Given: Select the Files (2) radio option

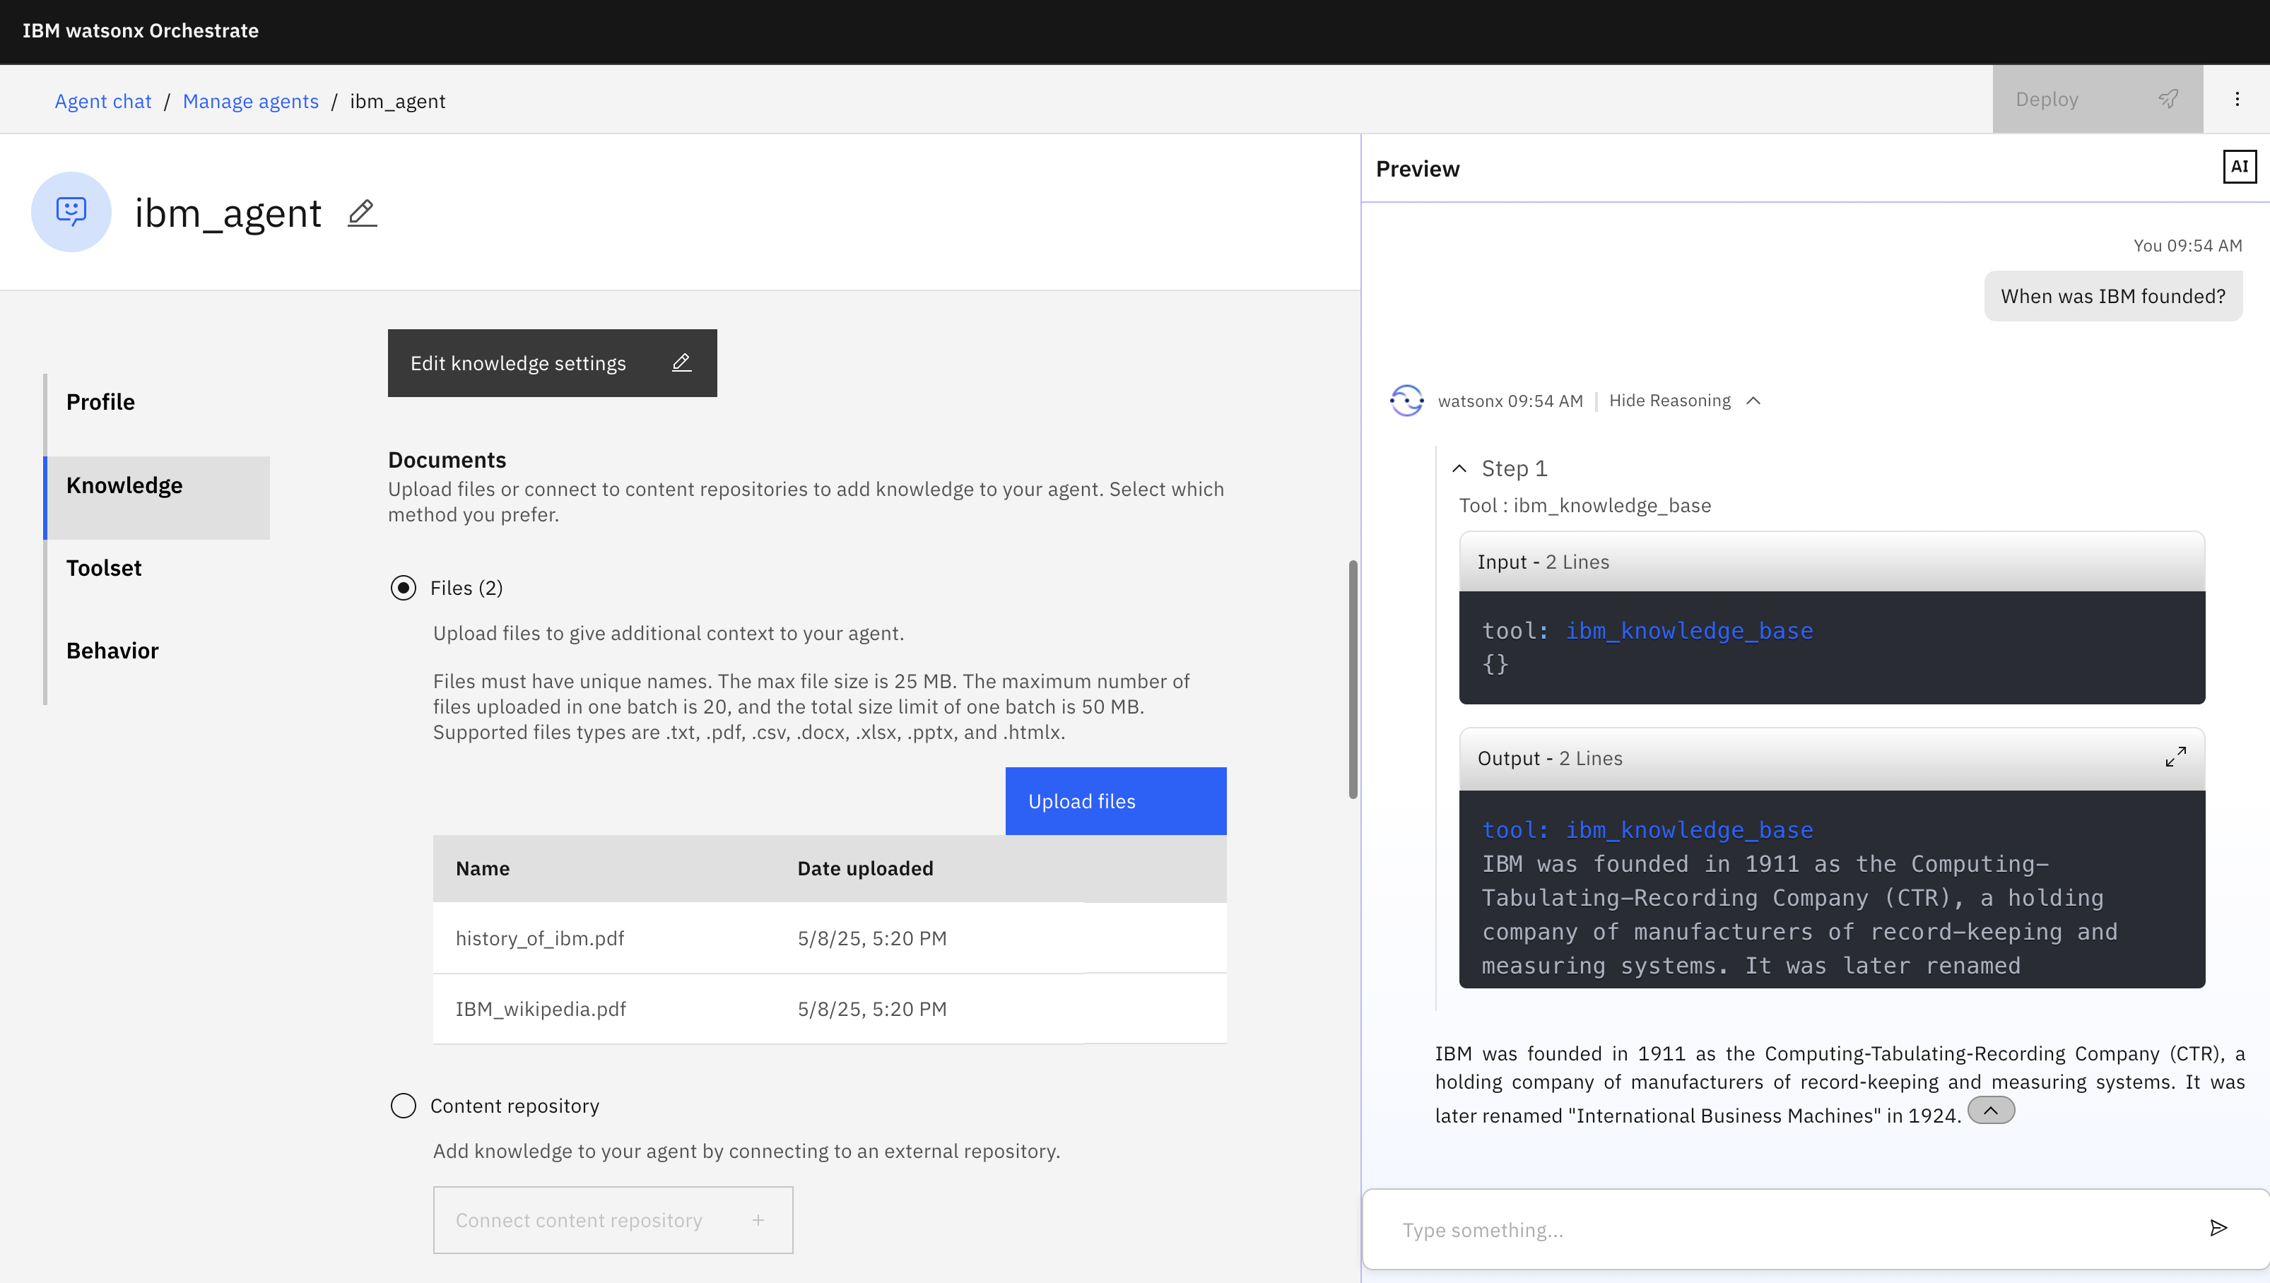Looking at the screenshot, I should coord(404,588).
